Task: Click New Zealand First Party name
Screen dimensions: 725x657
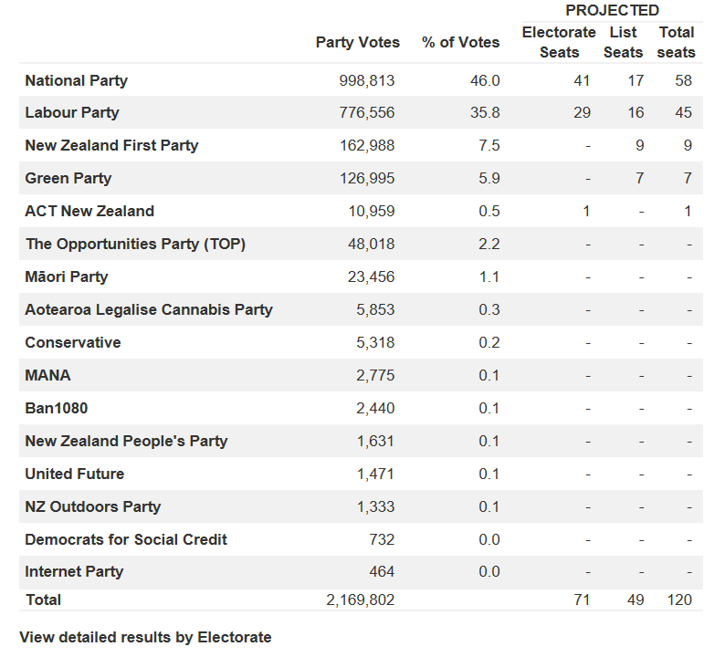Action: [111, 146]
